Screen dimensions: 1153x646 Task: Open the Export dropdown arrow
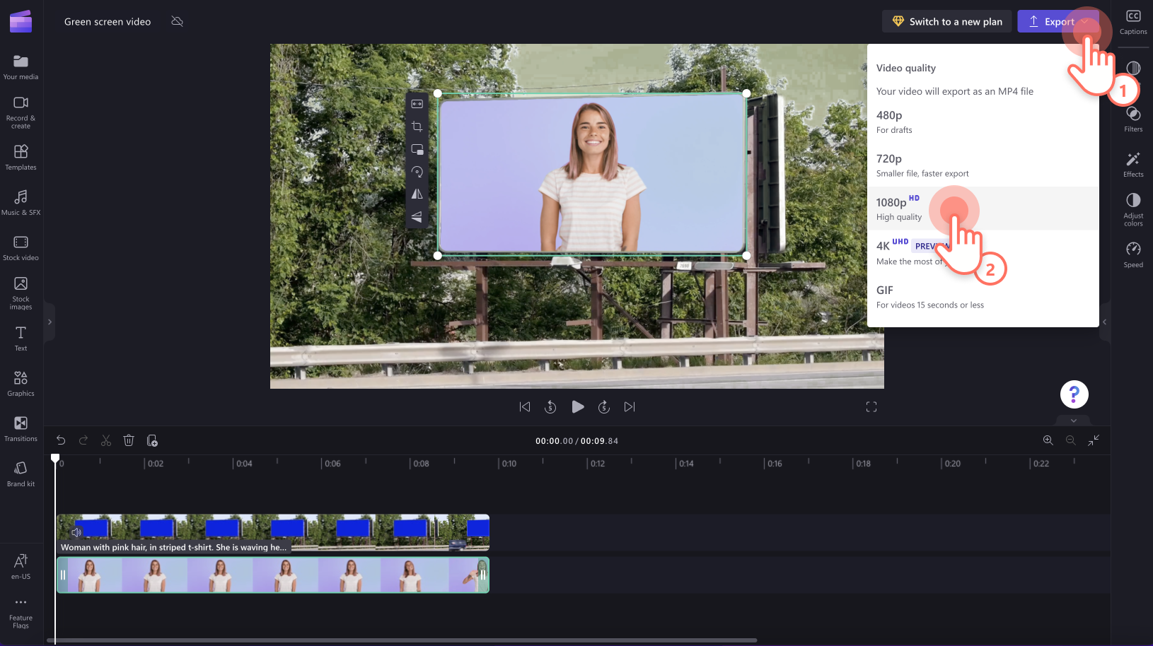pyautogui.click(x=1084, y=21)
